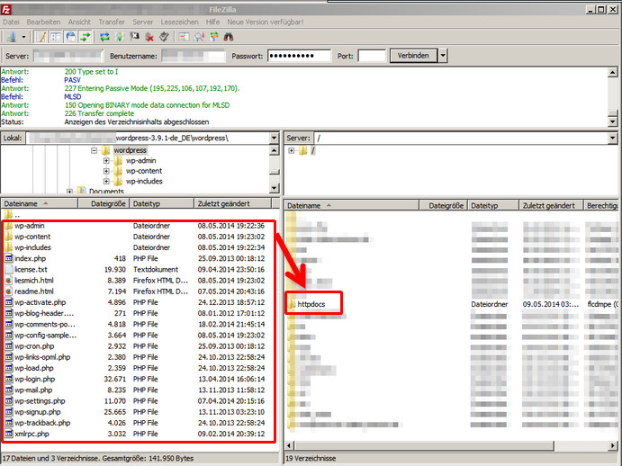Sort remote list by Dateityp column

pyautogui.click(x=493, y=205)
